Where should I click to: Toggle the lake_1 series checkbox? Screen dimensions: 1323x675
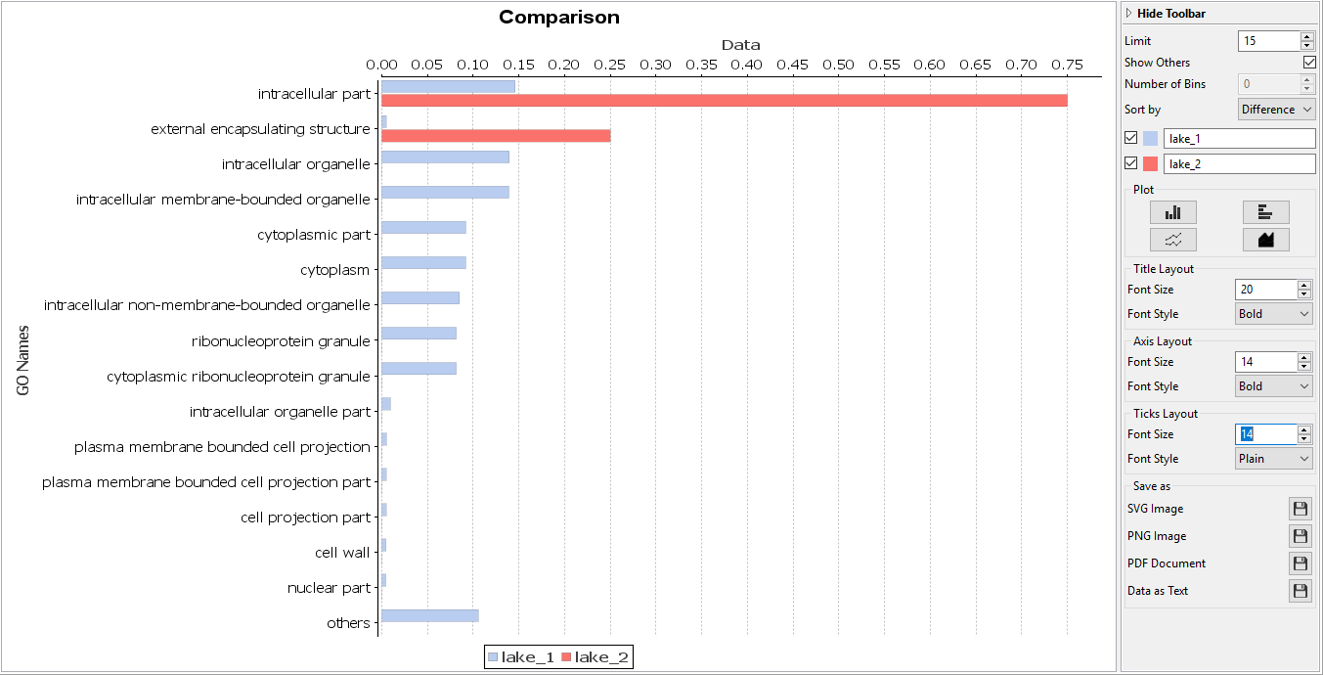coord(1131,138)
